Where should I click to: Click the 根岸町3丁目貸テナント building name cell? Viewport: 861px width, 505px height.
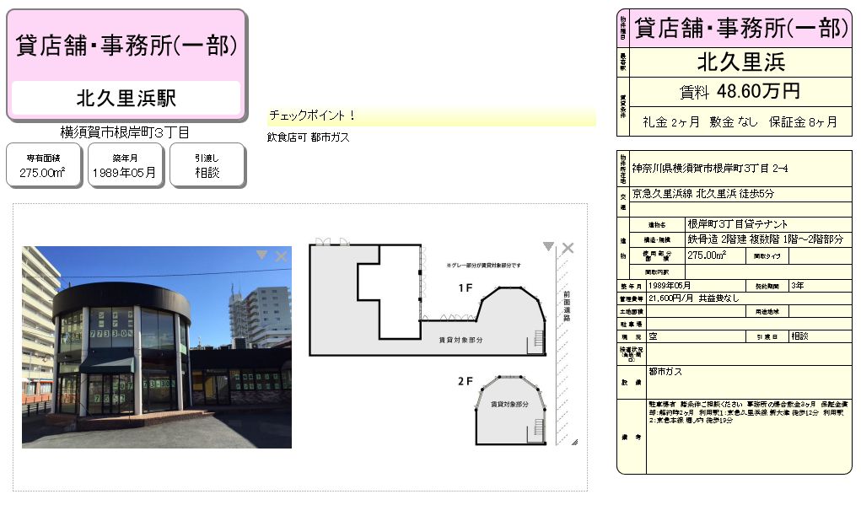(768, 224)
